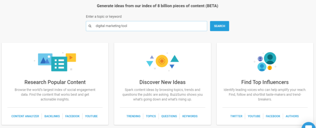Click the Research Popular Content illustration
The image size is (316, 128).
click(55, 62)
